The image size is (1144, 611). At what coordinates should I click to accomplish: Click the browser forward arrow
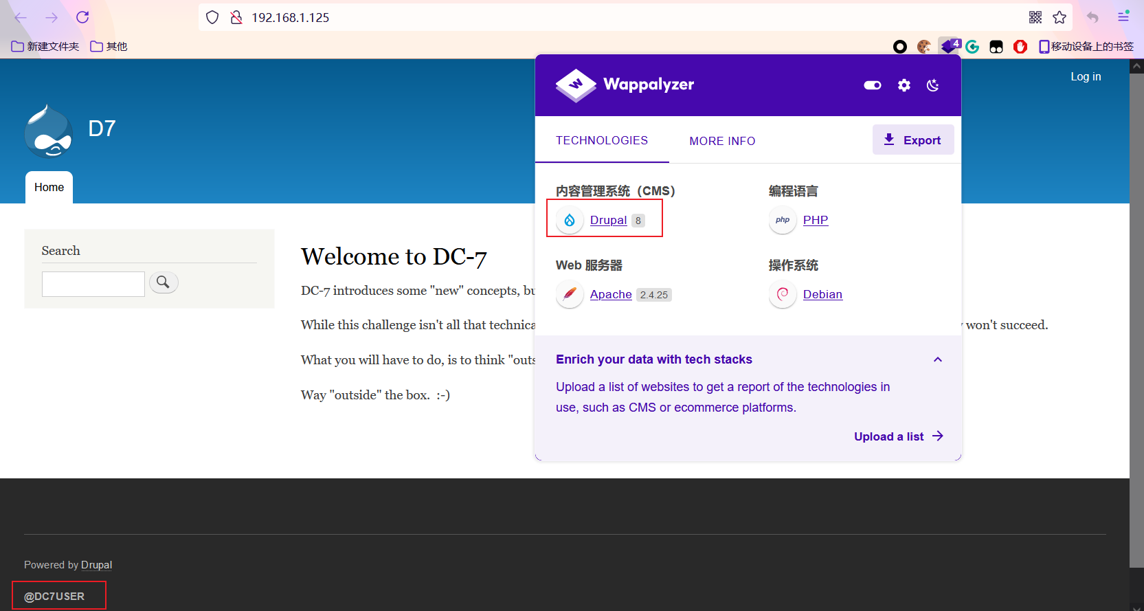point(52,18)
